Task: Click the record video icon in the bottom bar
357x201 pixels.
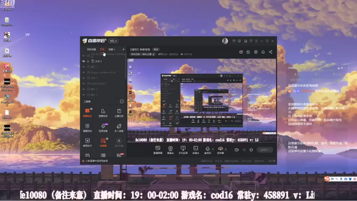Action: pyautogui.click(x=237, y=150)
